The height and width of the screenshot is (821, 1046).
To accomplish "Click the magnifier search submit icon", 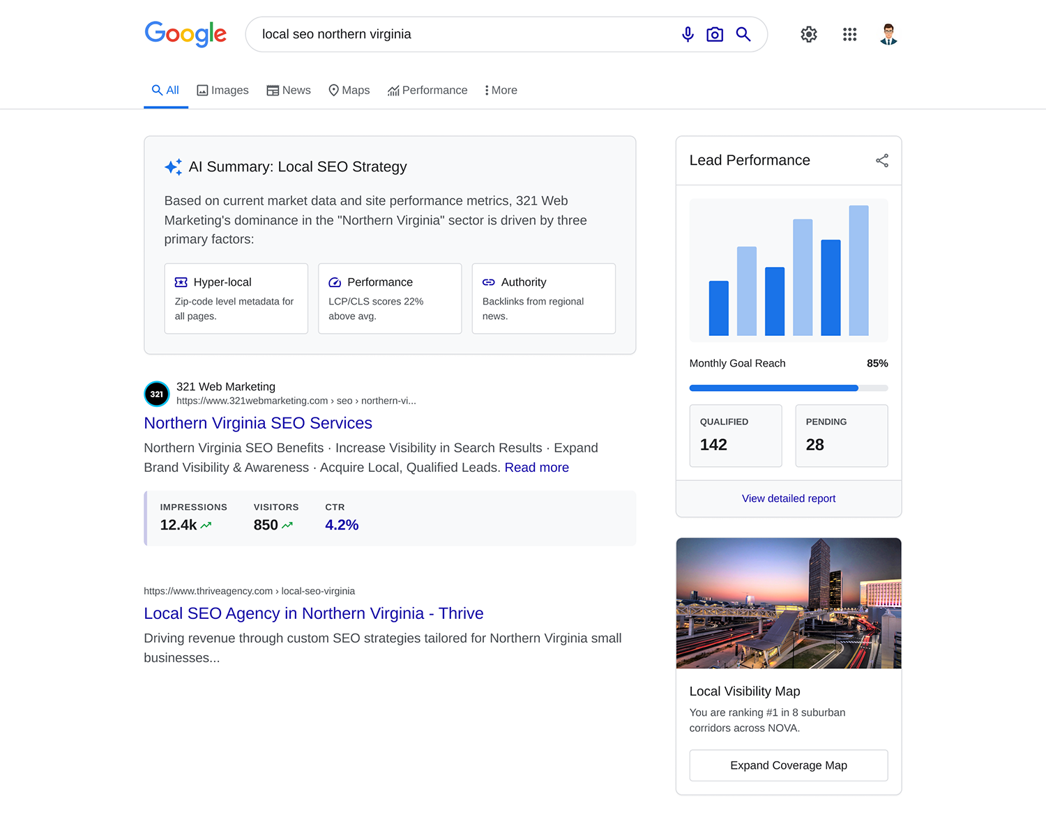I will click(x=743, y=34).
